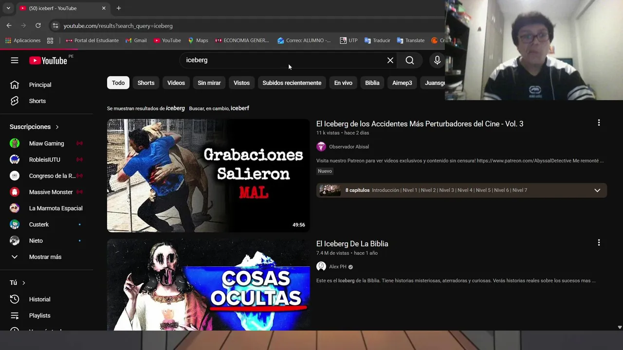This screenshot has width=623, height=350.
Task: Click the bookmark grid icon beside Aplicaciones
Action: tap(50, 40)
